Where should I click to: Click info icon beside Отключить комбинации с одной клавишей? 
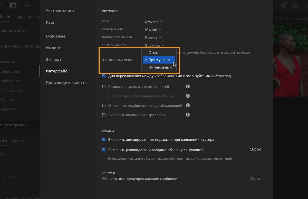coord(188,105)
